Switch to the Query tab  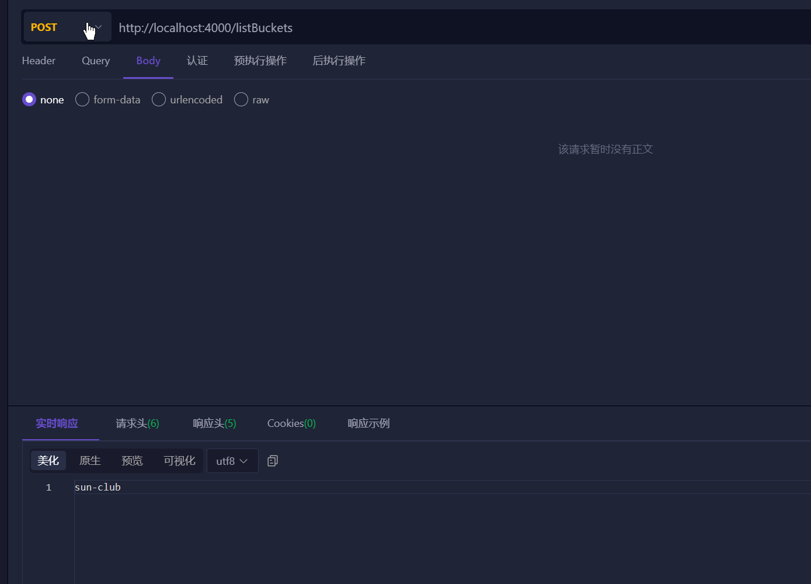click(x=96, y=61)
